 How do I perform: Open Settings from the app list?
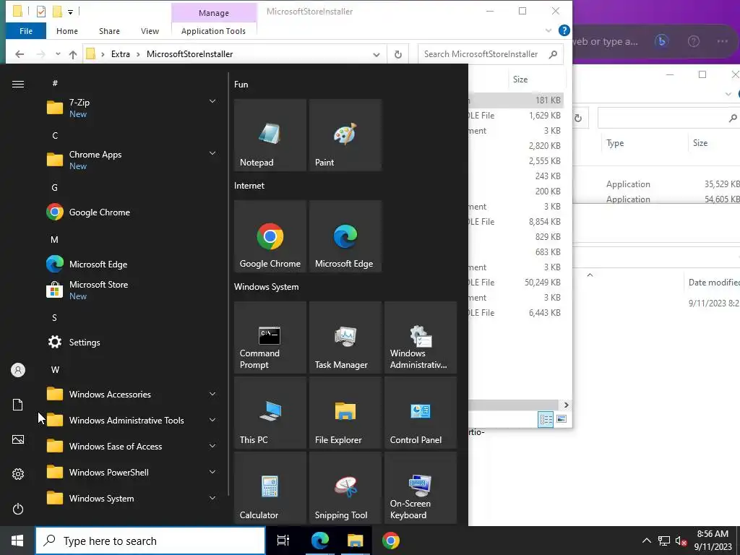pos(132,342)
